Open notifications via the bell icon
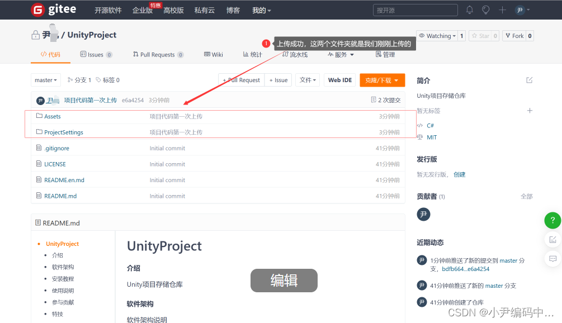Image resolution: width=562 pixels, height=323 pixels. coord(470,9)
